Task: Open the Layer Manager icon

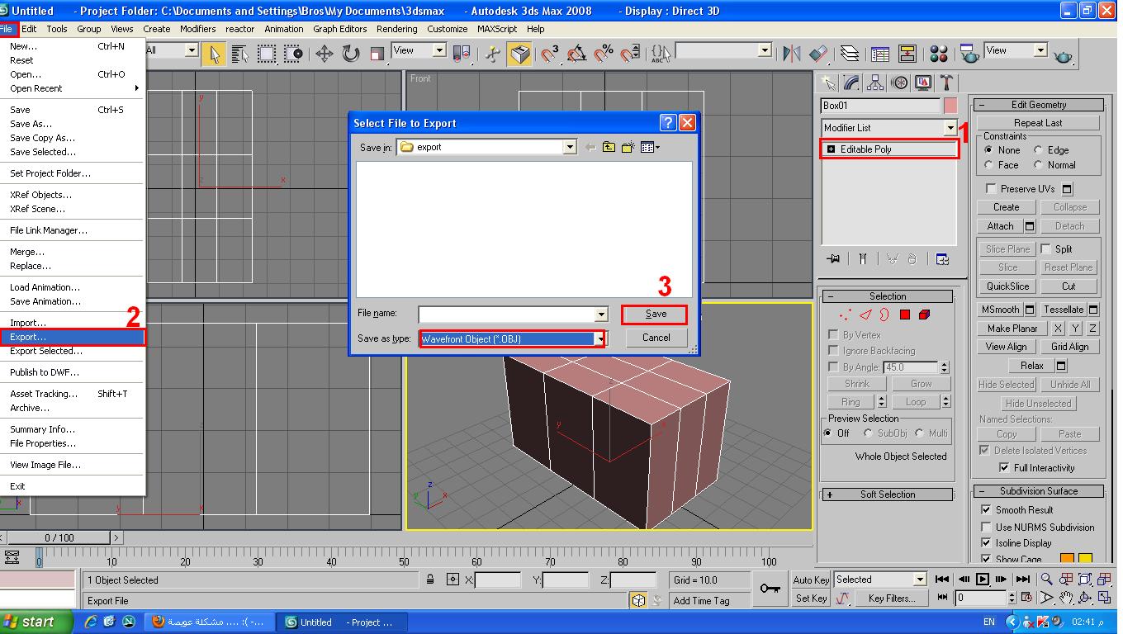Action: click(850, 54)
